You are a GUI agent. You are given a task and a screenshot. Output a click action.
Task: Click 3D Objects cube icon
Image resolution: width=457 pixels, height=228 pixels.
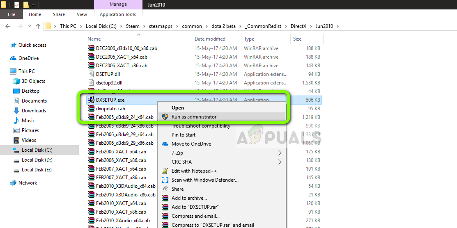[16, 81]
